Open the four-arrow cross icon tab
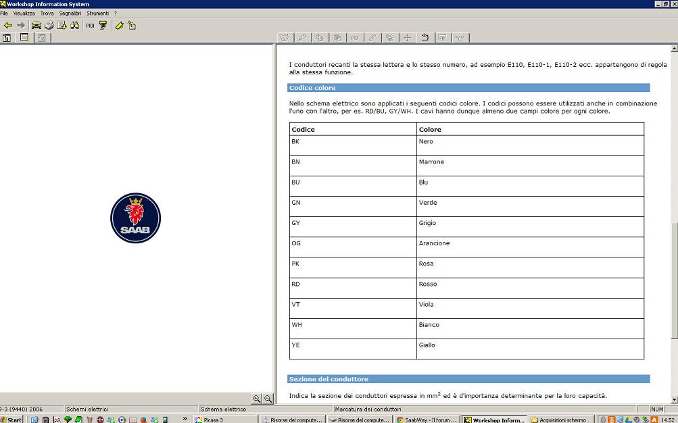The image size is (678, 423). pos(408,38)
